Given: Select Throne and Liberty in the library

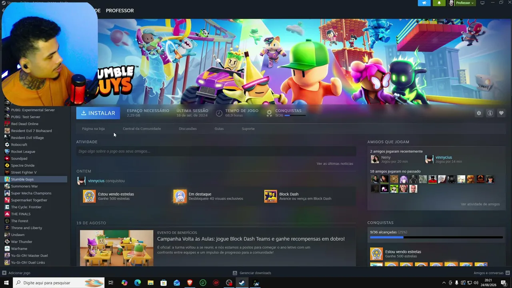Looking at the screenshot, I should point(35,228).
